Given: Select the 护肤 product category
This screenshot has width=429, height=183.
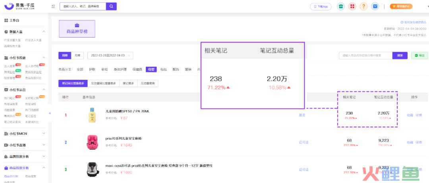Looking at the screenshot, I should [x=92, y=69].
